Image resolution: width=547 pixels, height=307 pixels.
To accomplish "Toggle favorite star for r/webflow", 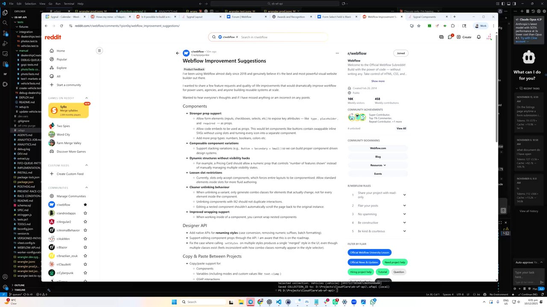I will tap(85, 205).
